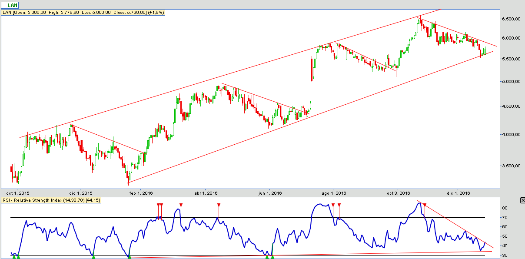Click the 4.000,00 price axis label
The height and width of the screenshot is (259, 525).
[x=512, y=134]
